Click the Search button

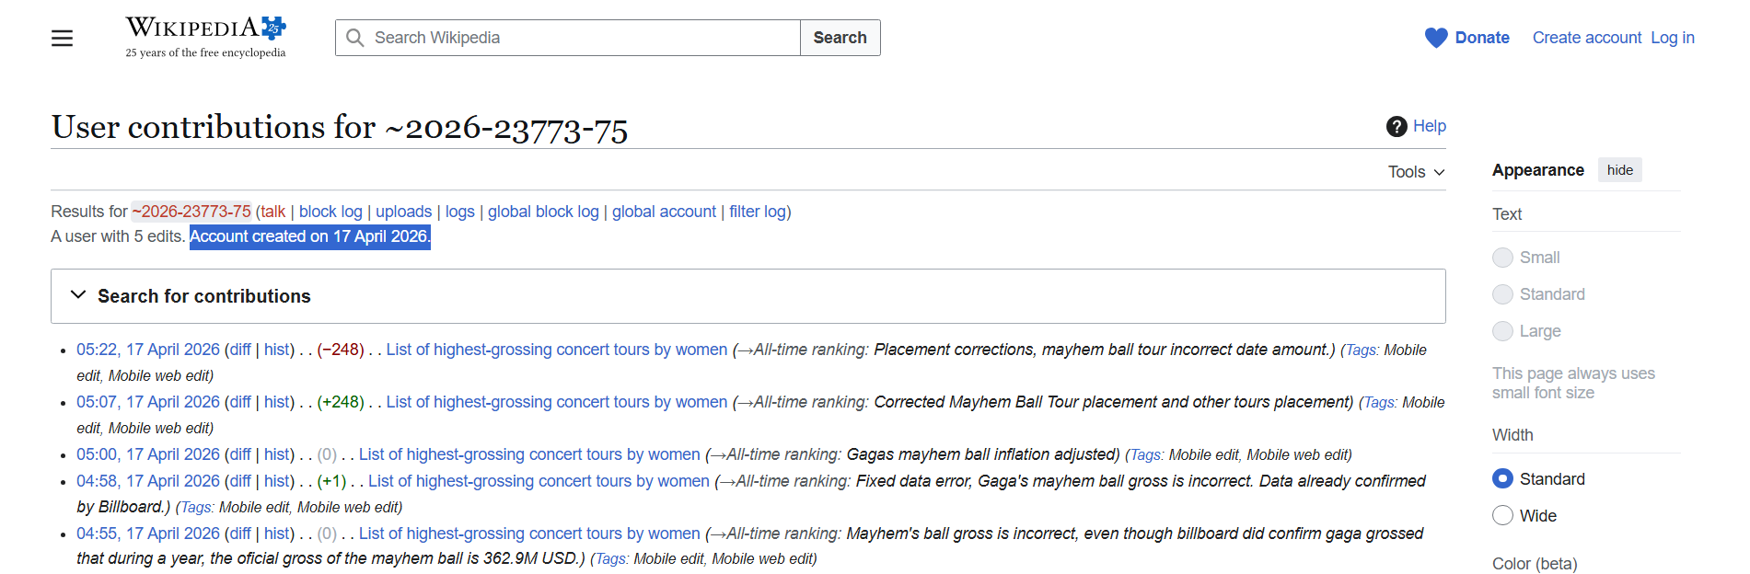840,38
